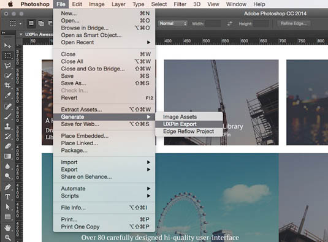Click the marquee tool preset icon in options bar
This screenshot has height=242, width=328.
tap(12, 23)
